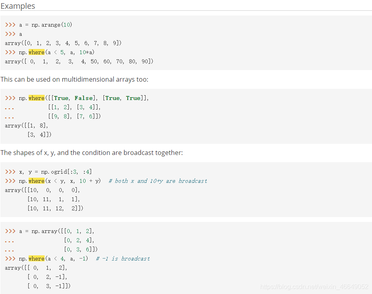The height and width of the screenshot is (294, 372).
Task: Click the final output row "[ 0, 3, -1]])"
Action: click(49, 286)
